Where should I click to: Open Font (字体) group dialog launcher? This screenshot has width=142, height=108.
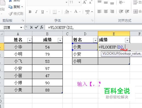pyautogui.click(x=92, y=20)
